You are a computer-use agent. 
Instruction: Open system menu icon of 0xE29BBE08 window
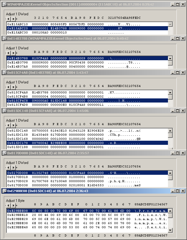tap(4, 191)
